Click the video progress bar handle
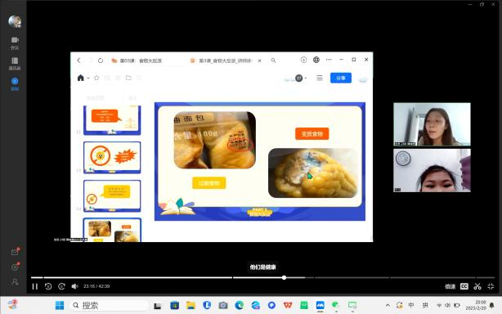 pyautogui.click(x=284, y=277)
